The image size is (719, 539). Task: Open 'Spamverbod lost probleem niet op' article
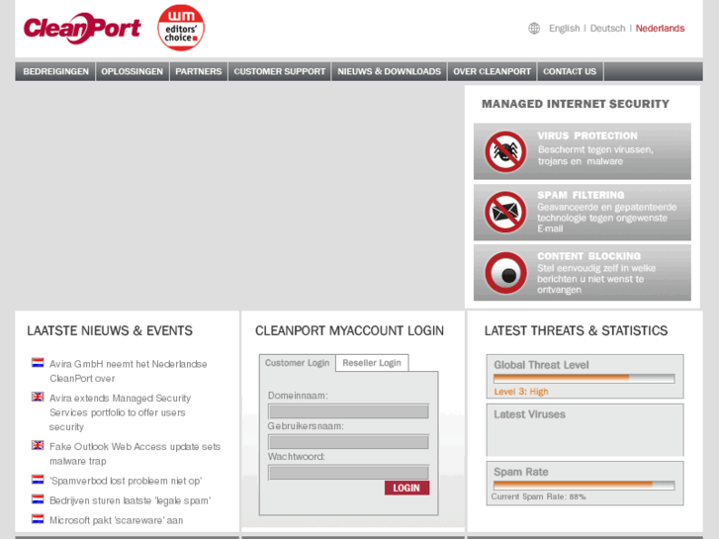tap(126, 481)
